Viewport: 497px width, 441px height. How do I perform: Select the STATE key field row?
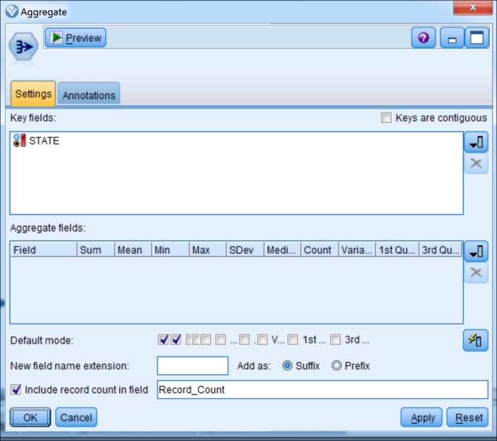coord(236,140)
